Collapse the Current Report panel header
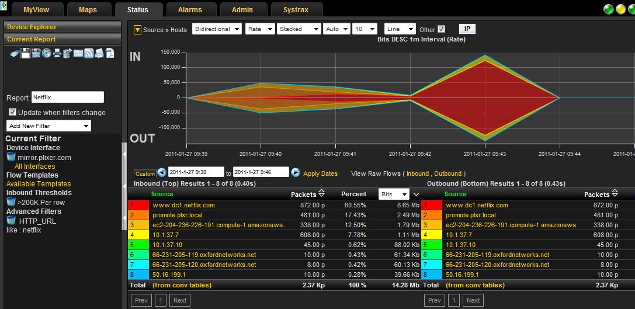635x309 pixels. 63,39
